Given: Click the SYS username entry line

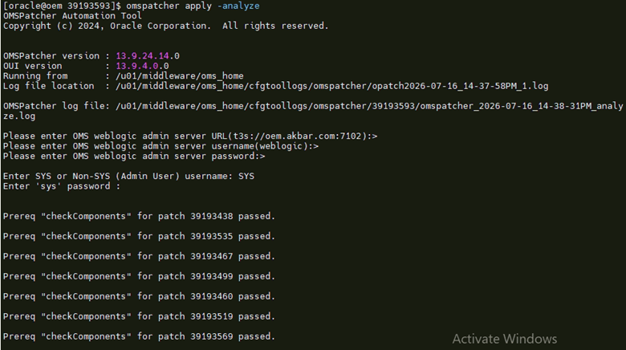Looking at the screenshot, I should click(x=128, y=176).
